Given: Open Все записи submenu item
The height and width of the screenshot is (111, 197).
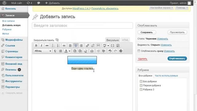Looking at the screenshot, I should pyautogui.click(x=8, y=21).
